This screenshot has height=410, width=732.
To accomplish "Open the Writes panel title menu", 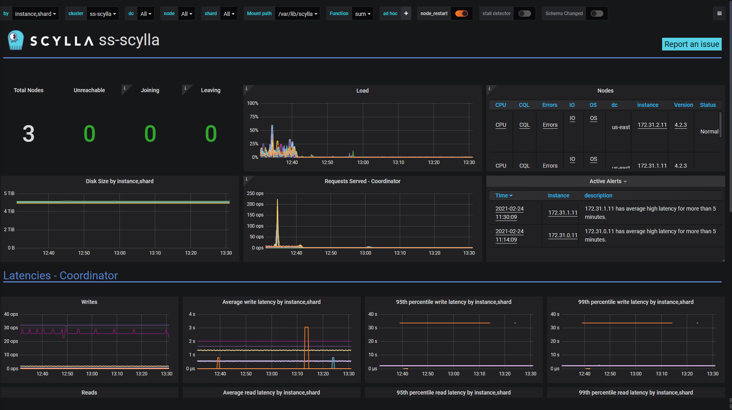I will click(89, 302).
